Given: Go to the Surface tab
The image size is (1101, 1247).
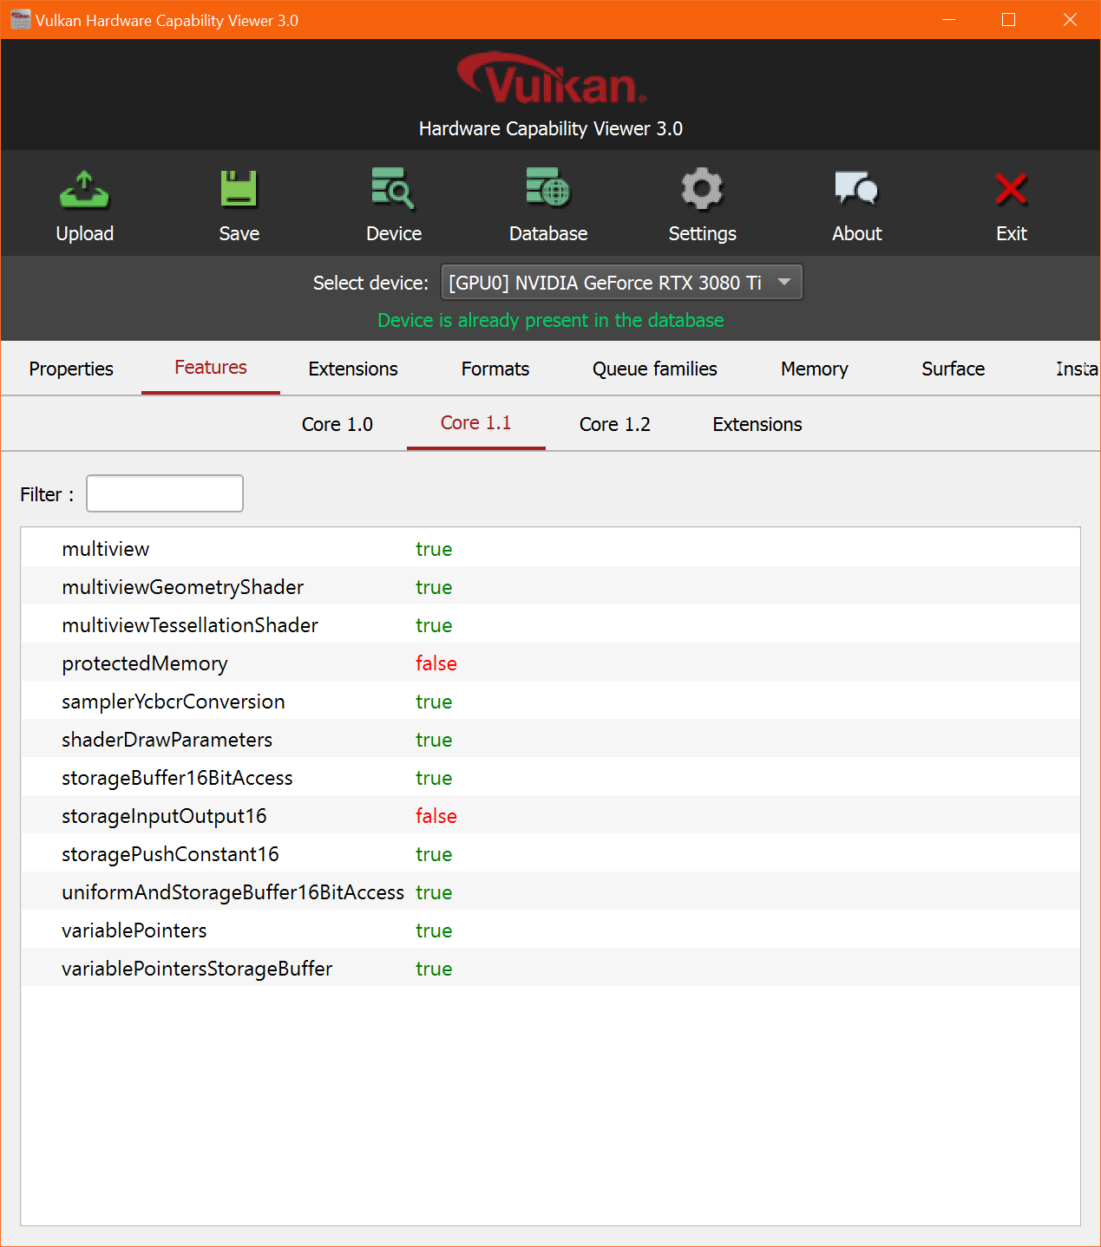Looking at the screenshot, I should (953, 369).
